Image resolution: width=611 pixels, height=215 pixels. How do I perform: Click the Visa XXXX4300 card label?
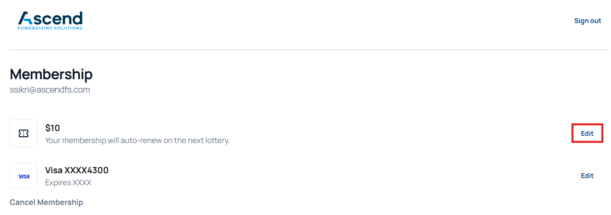pos(77,170)
